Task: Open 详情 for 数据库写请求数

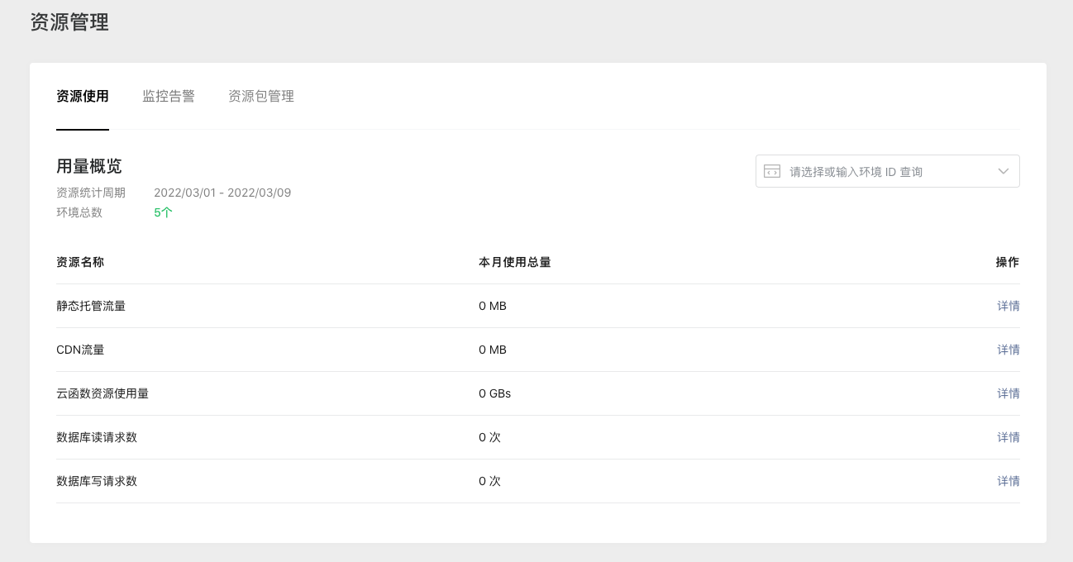Action: pos(1009,481)
